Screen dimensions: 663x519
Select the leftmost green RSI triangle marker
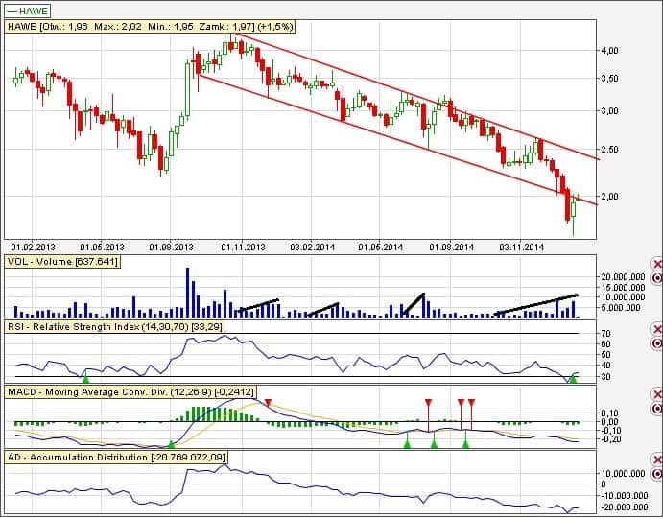tap(86, 380)
